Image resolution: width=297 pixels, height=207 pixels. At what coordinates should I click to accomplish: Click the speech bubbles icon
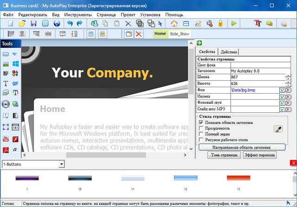point(269,24)
